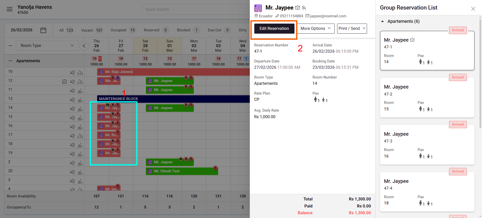Viewport: 482px width, 218px height.
Task: Open green Mr. Jaypee booking in room 2
Action: 170,162
